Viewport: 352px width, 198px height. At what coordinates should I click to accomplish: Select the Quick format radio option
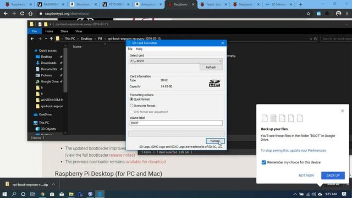point(140,99)
